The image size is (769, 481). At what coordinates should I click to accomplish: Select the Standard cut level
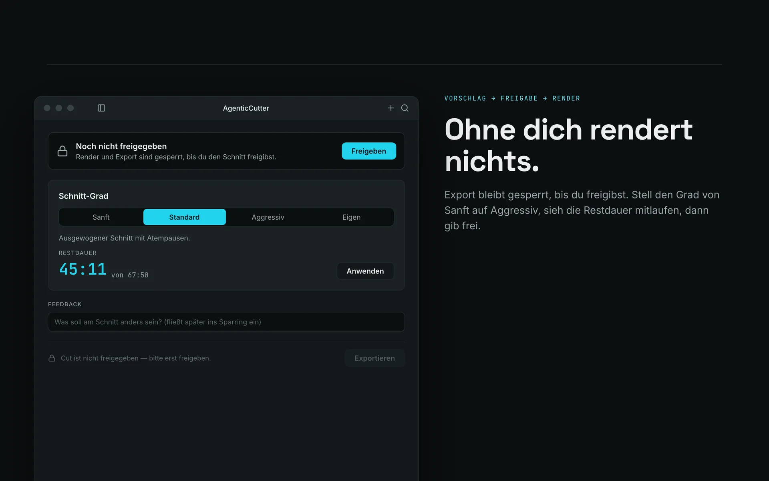click(185, 217)
